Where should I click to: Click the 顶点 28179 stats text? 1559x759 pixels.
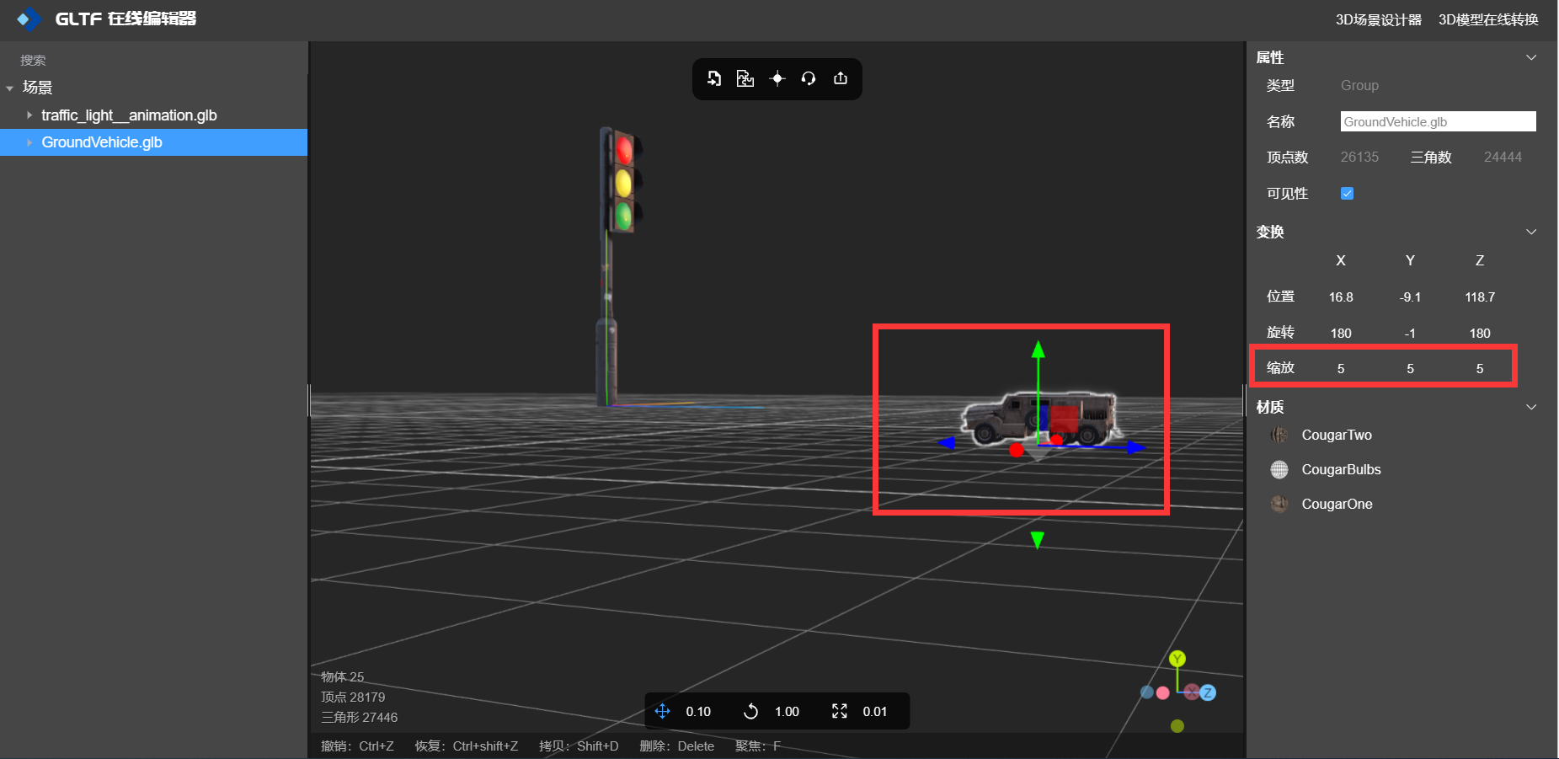[x=353, y=698]
